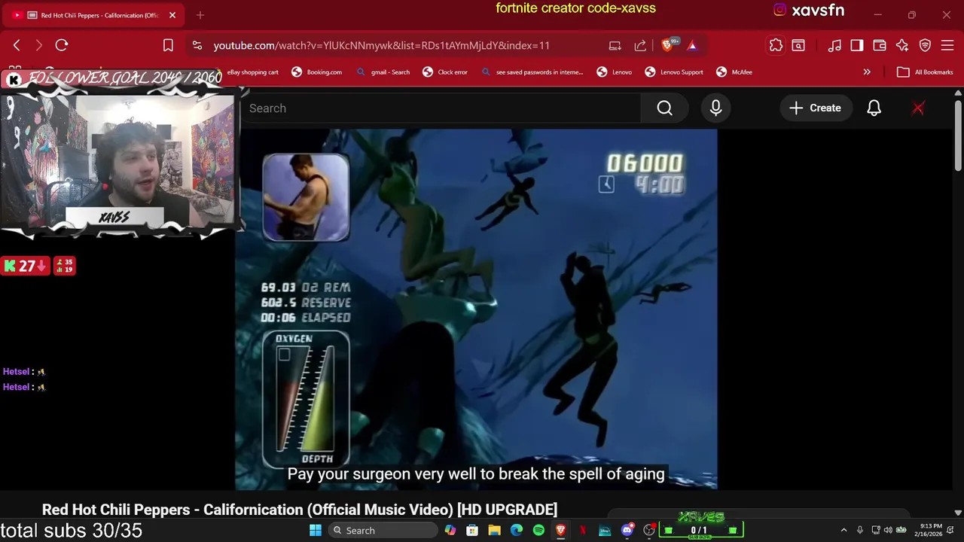Open the volume speaker tray icon

pyautogui.click(x=888, y=531)
